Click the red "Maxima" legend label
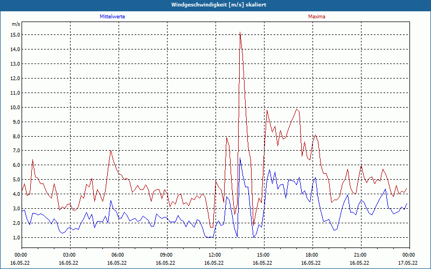This screenshot has width=431, height=269. pyautogui.click(x=317, y=17)
